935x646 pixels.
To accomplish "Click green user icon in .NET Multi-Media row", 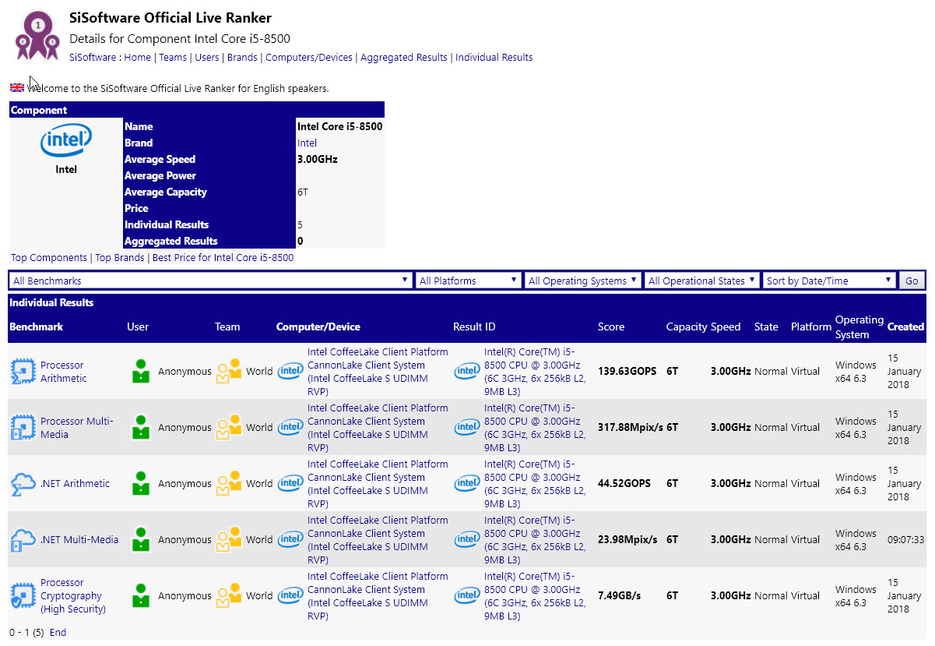I will (x=140, y=539).
